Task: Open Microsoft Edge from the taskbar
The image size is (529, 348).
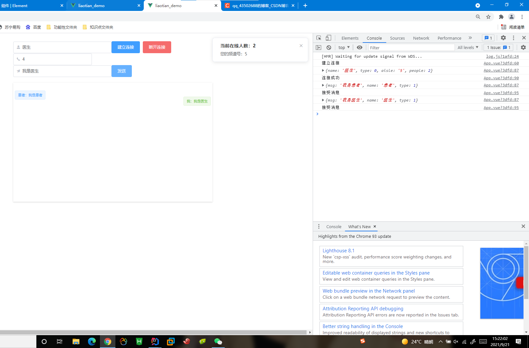Action: 92,342
